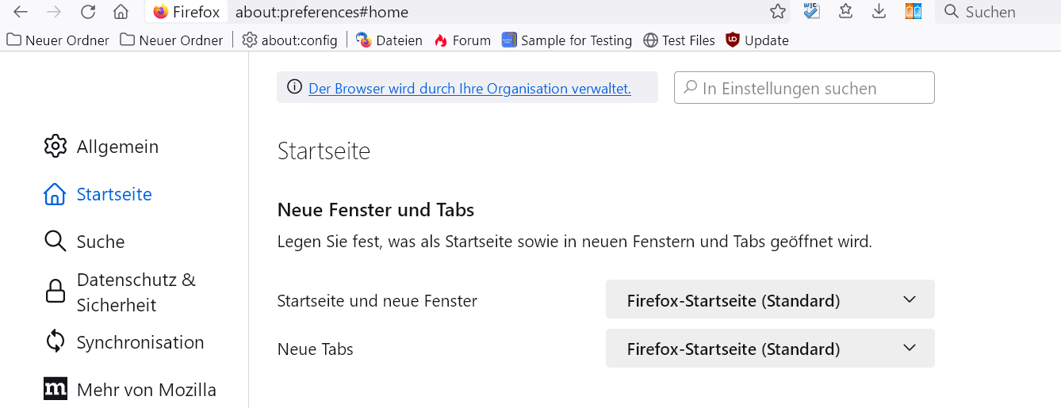Go to Datenschutz & Sicherheit settings

pos(136,292)
